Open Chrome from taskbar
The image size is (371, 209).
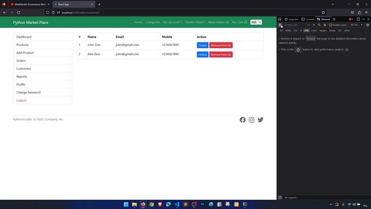click(x=151, y=204)
